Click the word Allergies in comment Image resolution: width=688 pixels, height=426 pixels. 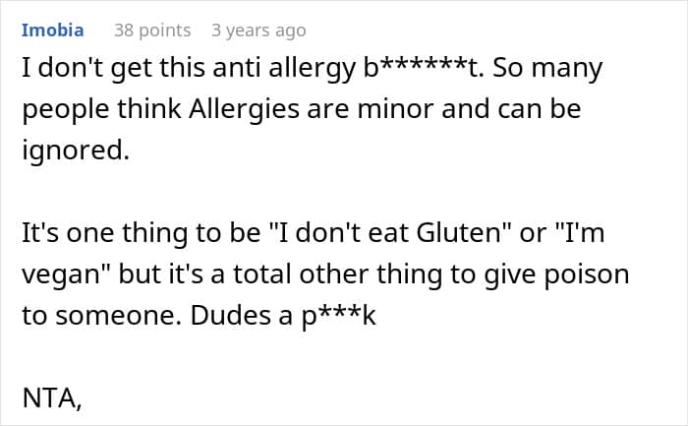coord(245,109)
